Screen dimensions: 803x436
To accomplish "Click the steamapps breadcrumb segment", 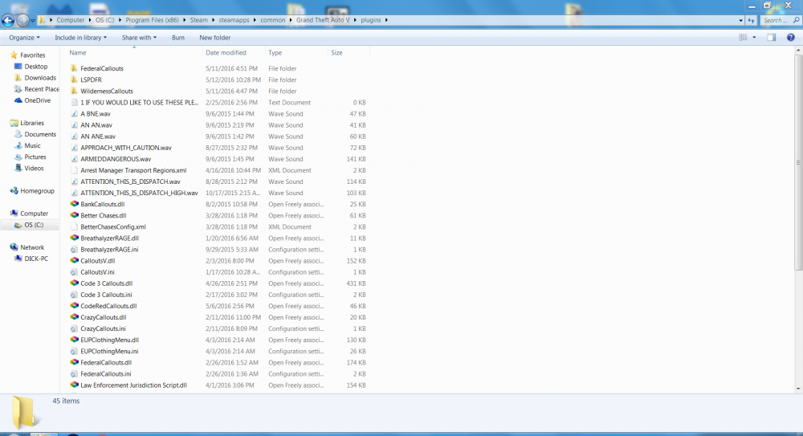I will [234, 20].
